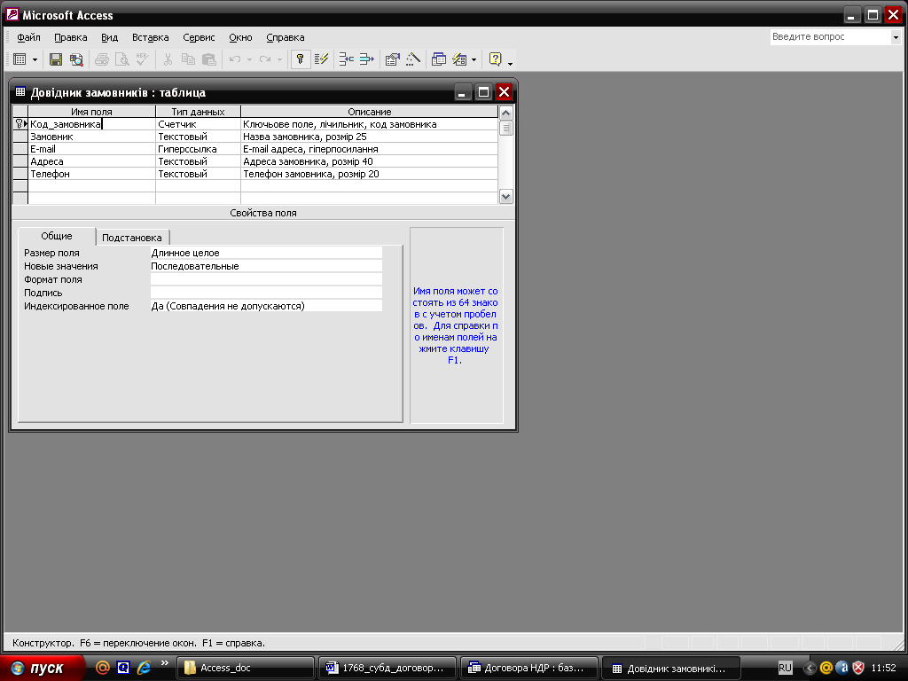Expand the help question box dropdown
This screenshot has width=908, height=681.
tap(896, 37)
